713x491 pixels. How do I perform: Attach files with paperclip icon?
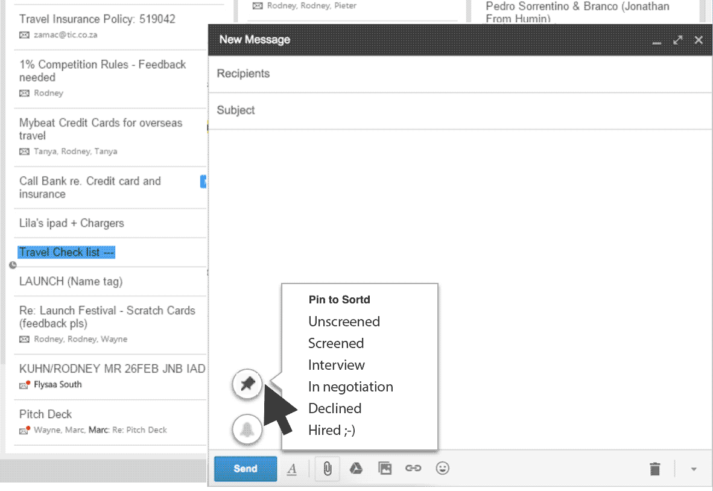327,469
